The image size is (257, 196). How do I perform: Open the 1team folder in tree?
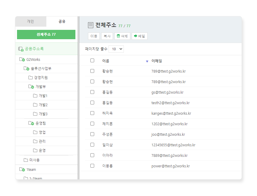31,169
